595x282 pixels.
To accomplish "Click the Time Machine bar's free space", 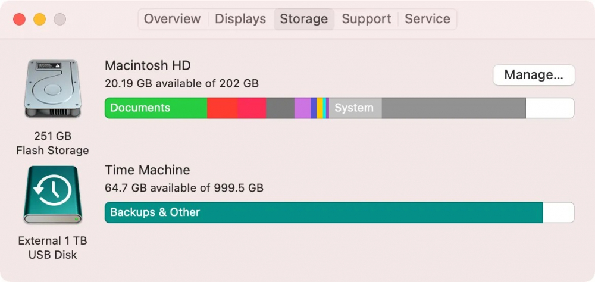I will [x=558, y=212].
